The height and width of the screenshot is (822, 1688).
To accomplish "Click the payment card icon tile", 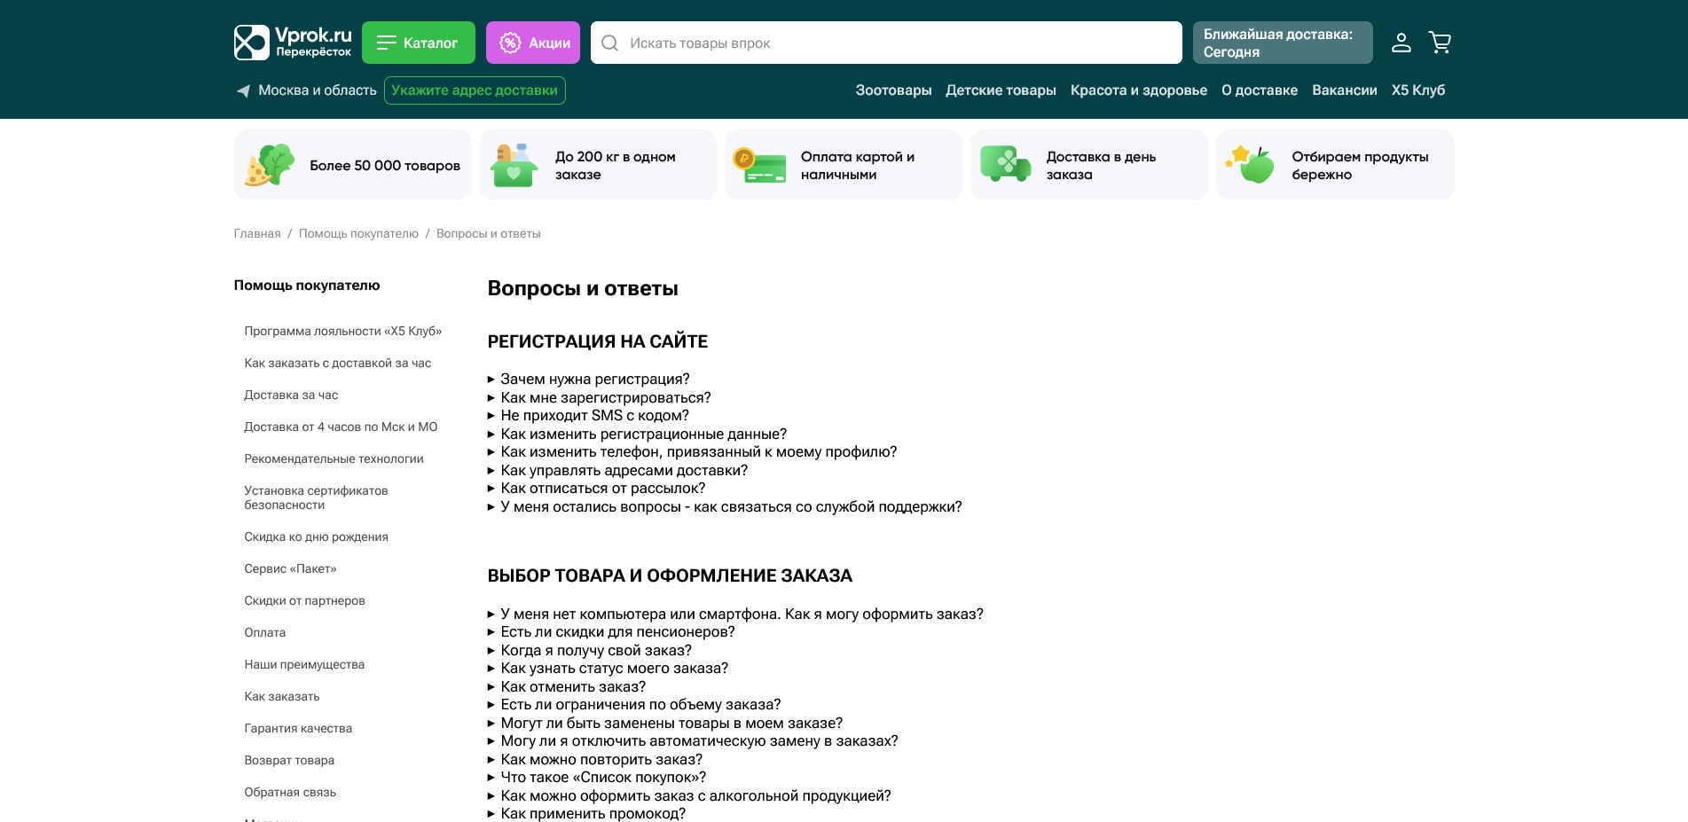I will [761, 164].
